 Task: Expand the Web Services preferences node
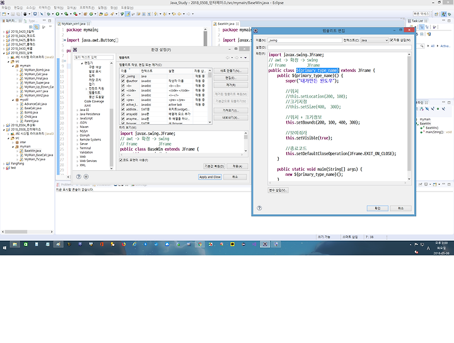(x=78, y=161)
